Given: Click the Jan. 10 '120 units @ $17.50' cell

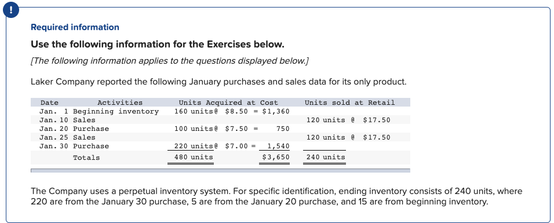Looking at the screenshot, I should pyautogui.click(x=348, y=120).
